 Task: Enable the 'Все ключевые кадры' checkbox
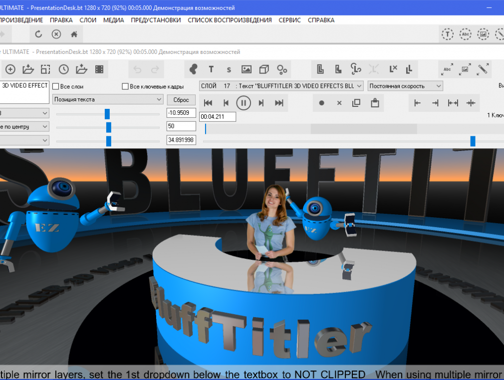click(x=125, y=86)
